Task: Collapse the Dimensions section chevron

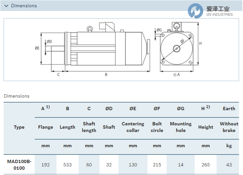Action: [6, 6]
